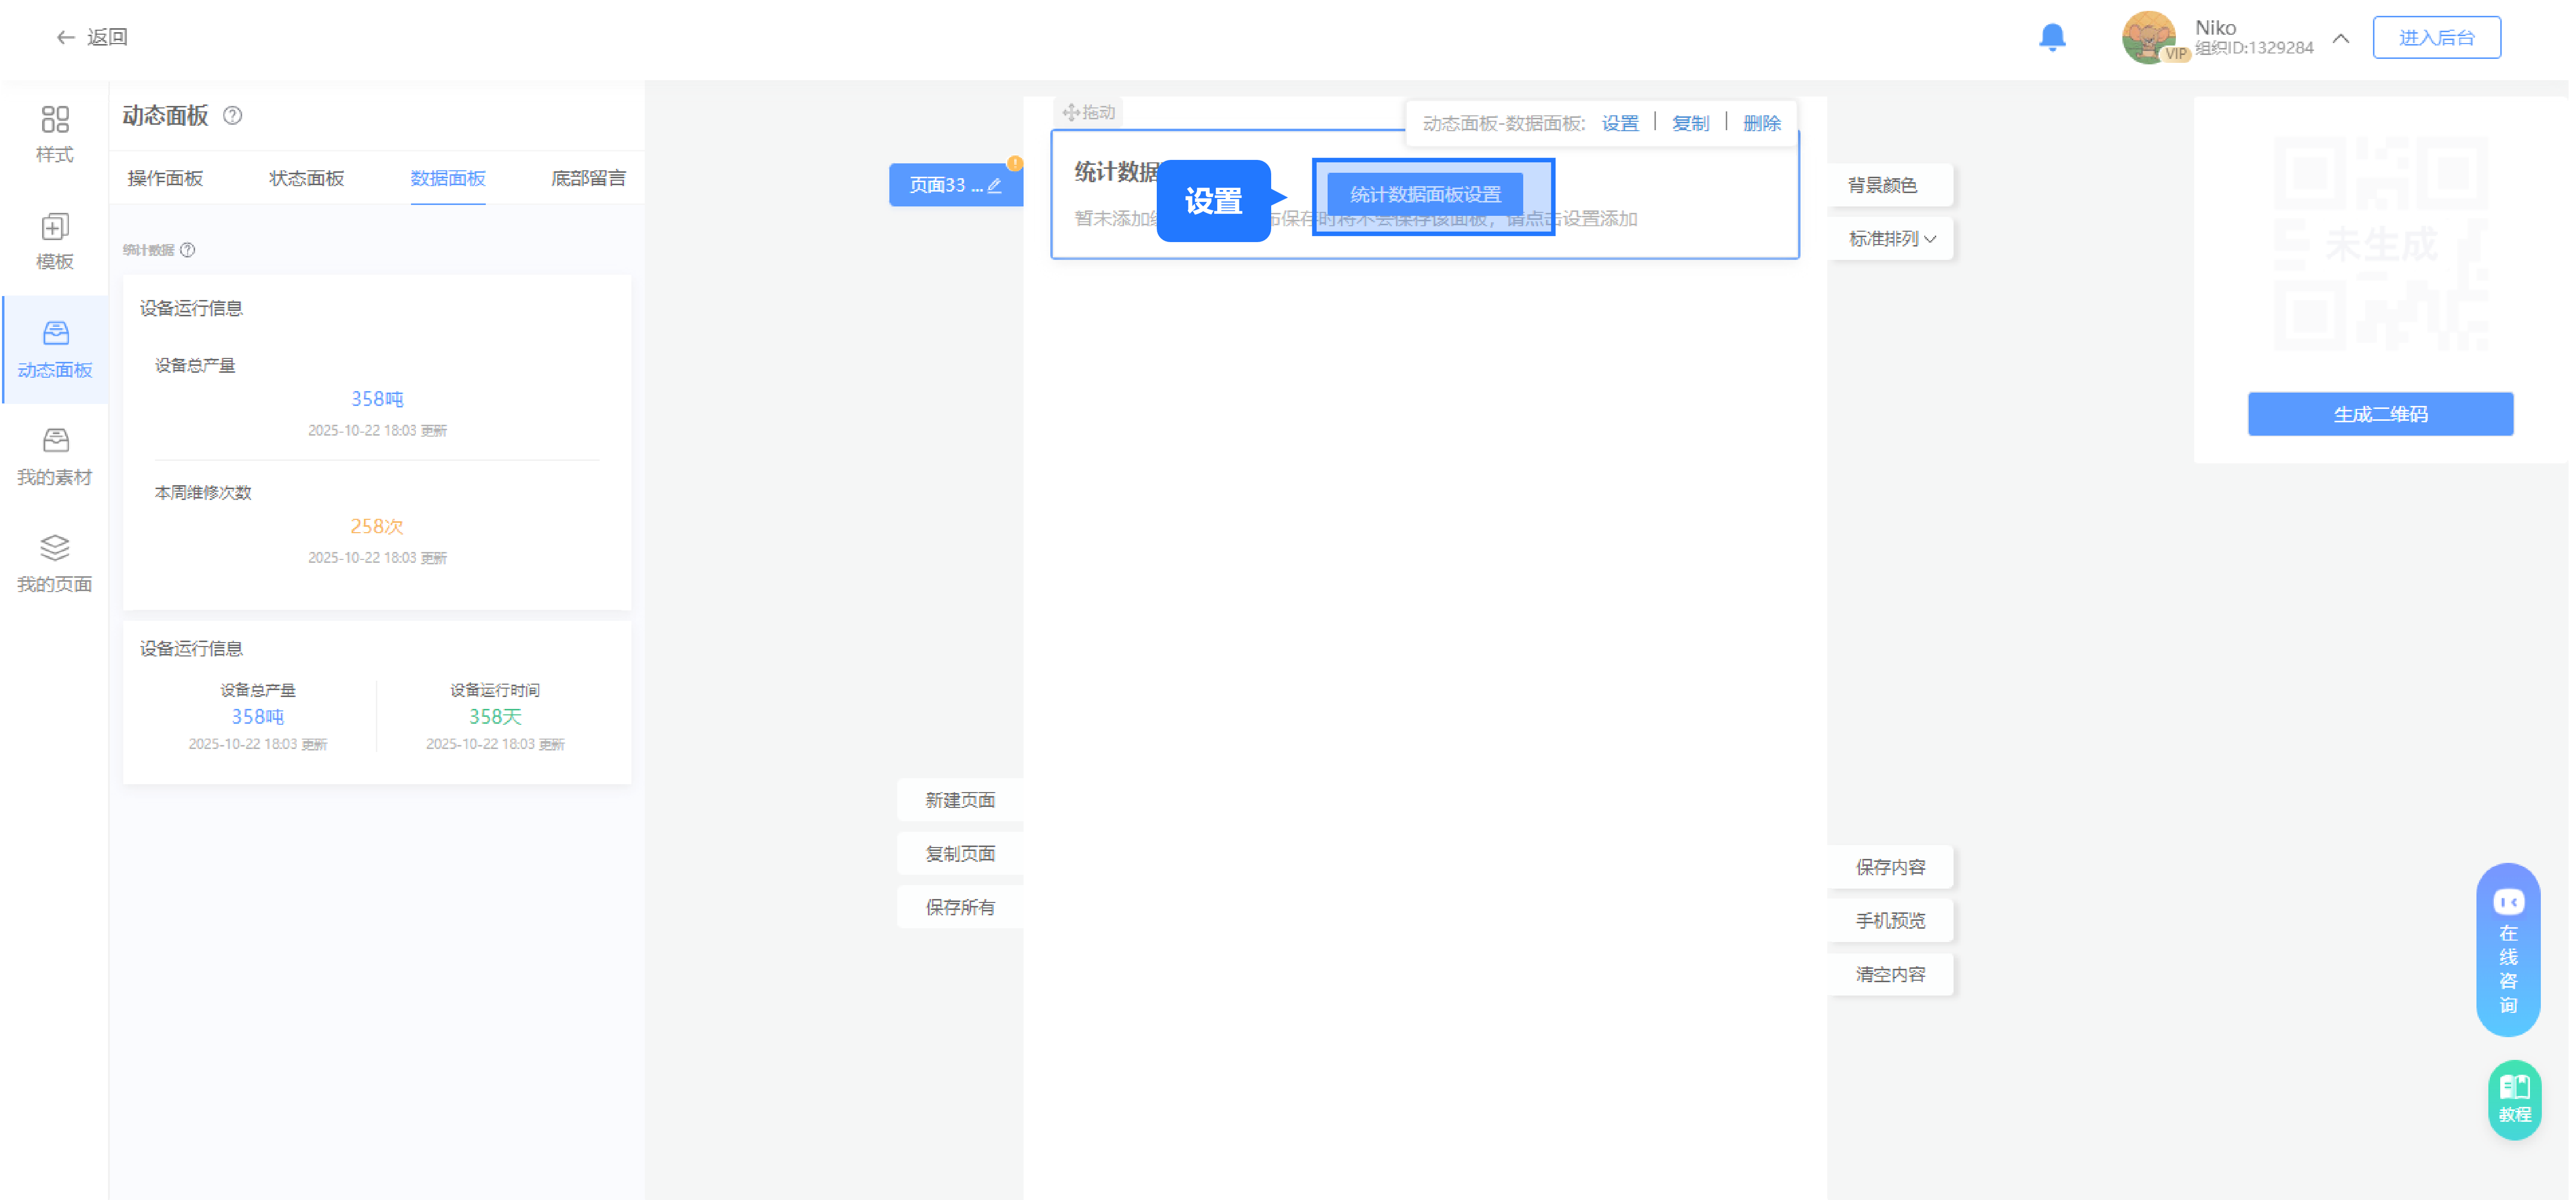Select the single-column 设备运行信息 template with 本周维修次数

pyautogui.click(x=377, y=442)
